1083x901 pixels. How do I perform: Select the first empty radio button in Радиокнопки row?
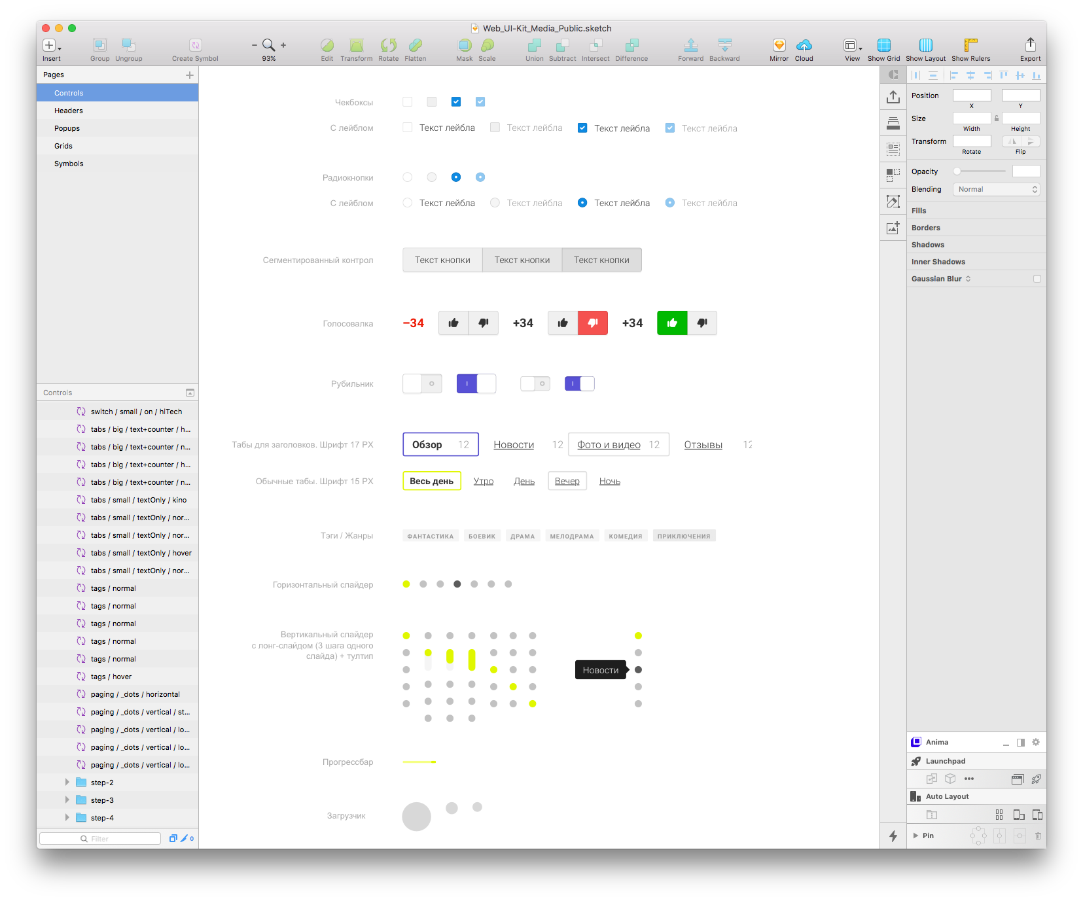coord(408,177)
